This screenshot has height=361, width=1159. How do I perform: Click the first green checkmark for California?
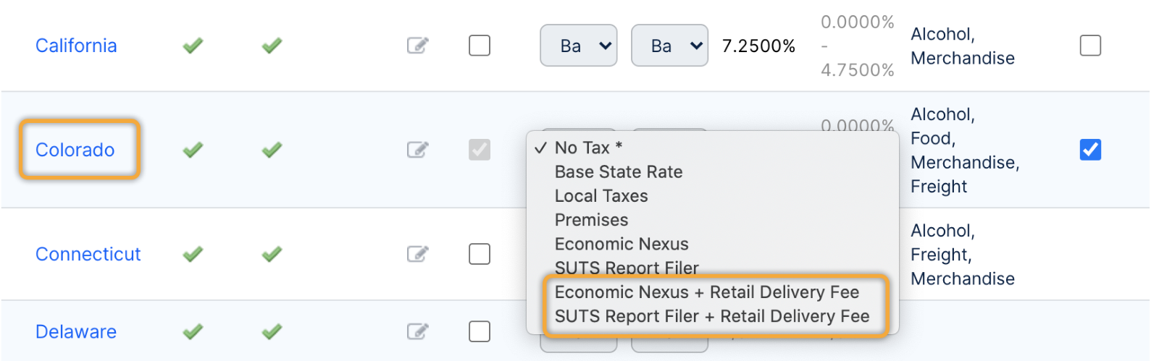click(193, 46)
